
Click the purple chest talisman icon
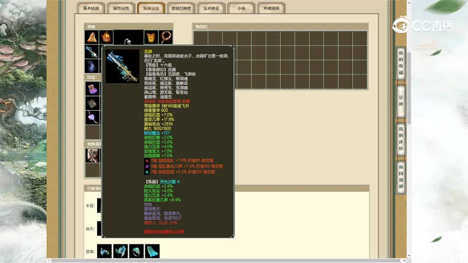click(x=93, y=89)
